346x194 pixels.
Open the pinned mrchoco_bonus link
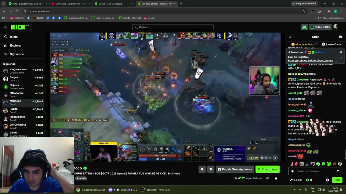click(310, 61)
